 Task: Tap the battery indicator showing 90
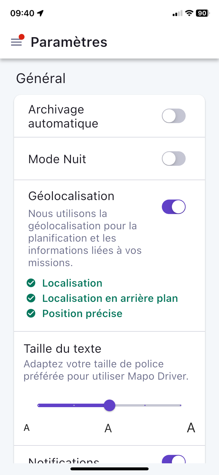point(203,13)
